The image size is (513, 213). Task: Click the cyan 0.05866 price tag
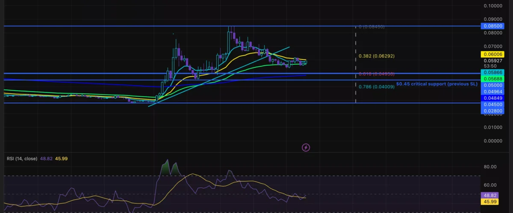492,73
